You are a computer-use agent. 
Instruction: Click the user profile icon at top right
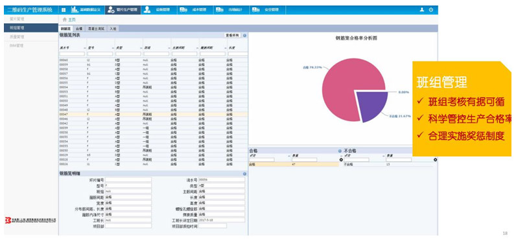click(x=422, y=10)
